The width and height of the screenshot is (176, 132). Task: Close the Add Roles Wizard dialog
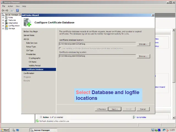[x=153, y=15]
